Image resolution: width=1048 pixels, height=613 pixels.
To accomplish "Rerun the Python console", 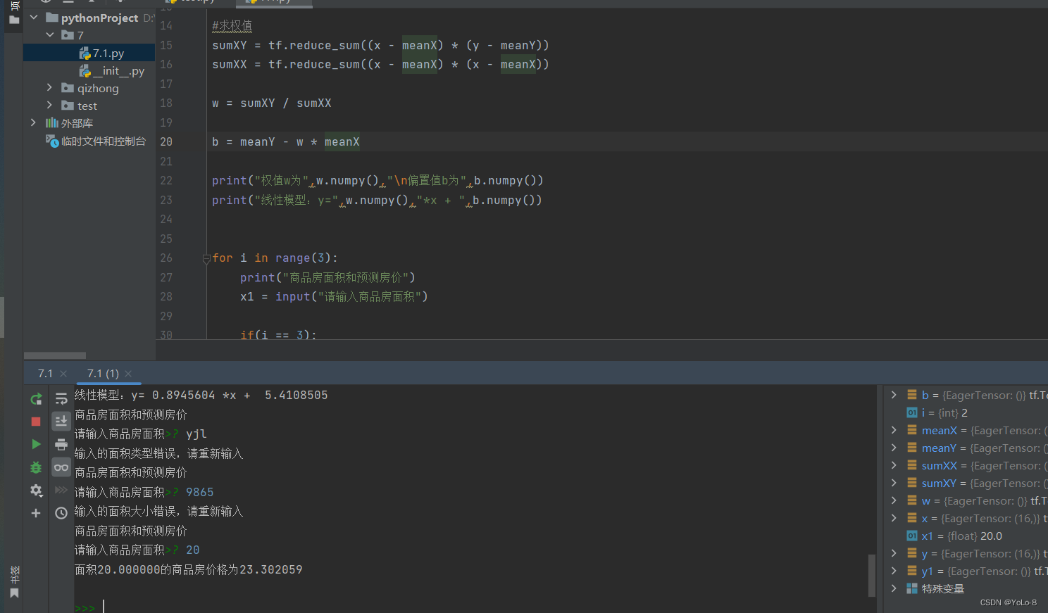I will (x=36, y=399).
